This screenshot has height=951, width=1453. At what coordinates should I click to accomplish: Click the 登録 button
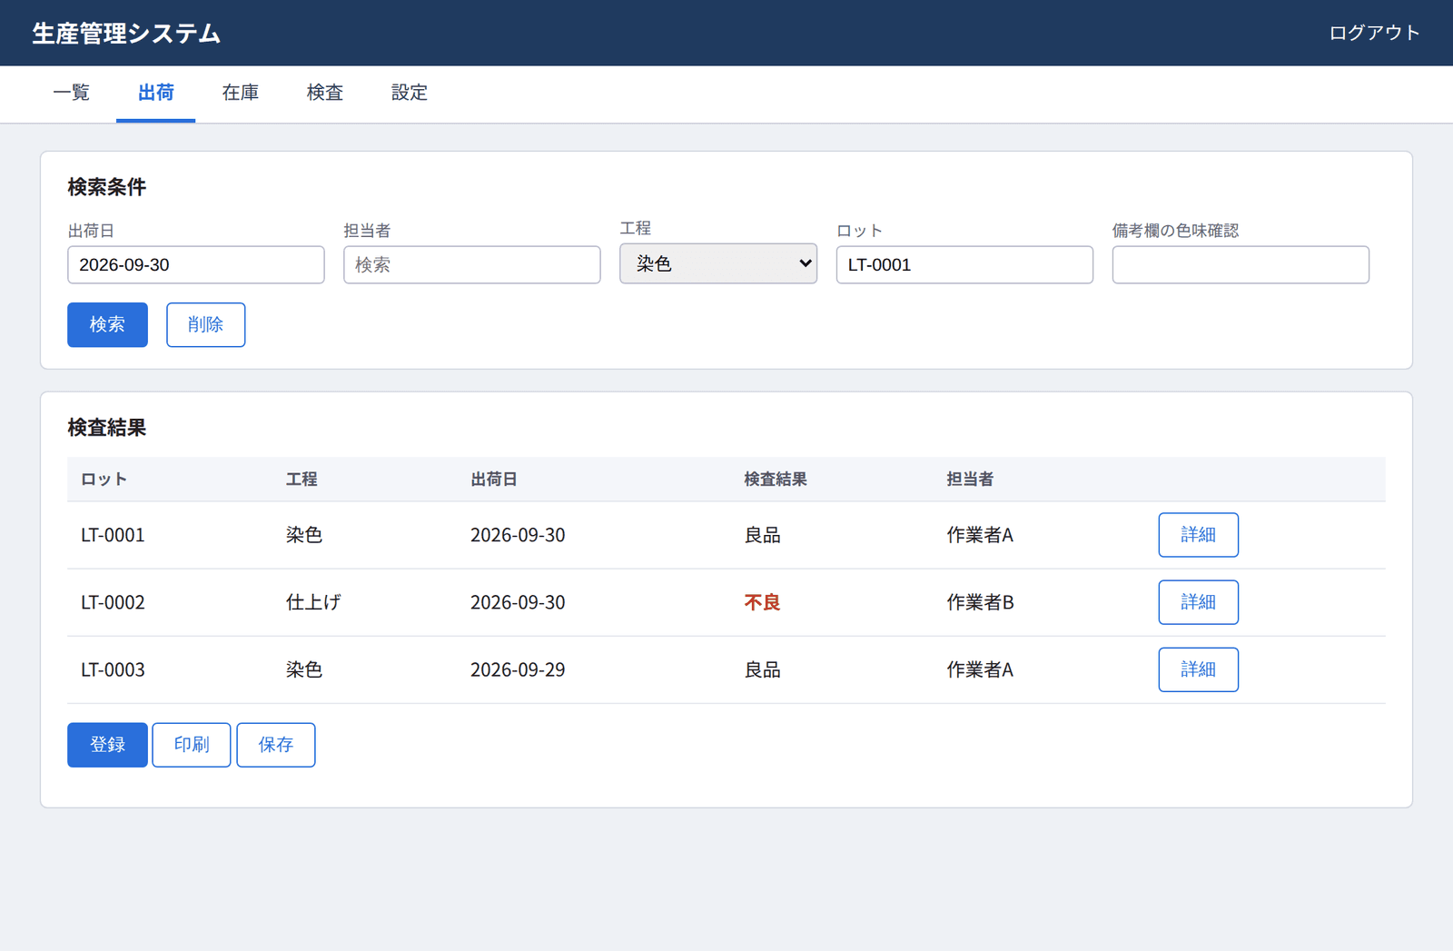107,745
